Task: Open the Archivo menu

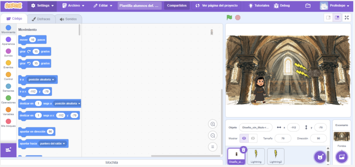Action: (x=73, y=6)
